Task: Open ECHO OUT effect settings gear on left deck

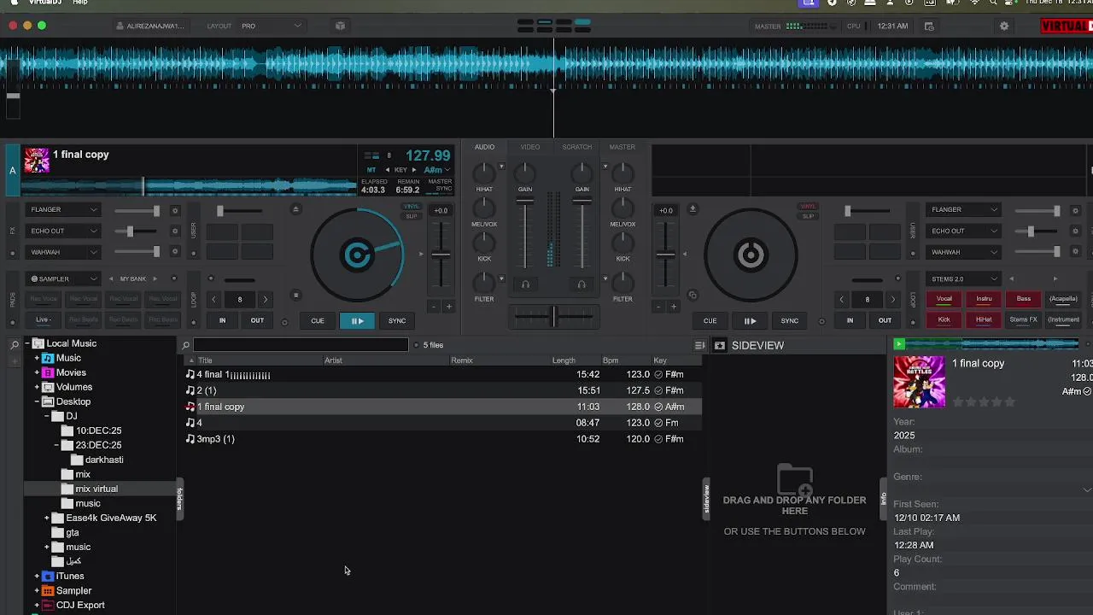Action: [175, 231]
